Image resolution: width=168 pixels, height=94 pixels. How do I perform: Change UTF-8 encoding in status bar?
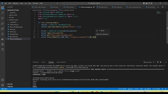(x=136, y=89)
